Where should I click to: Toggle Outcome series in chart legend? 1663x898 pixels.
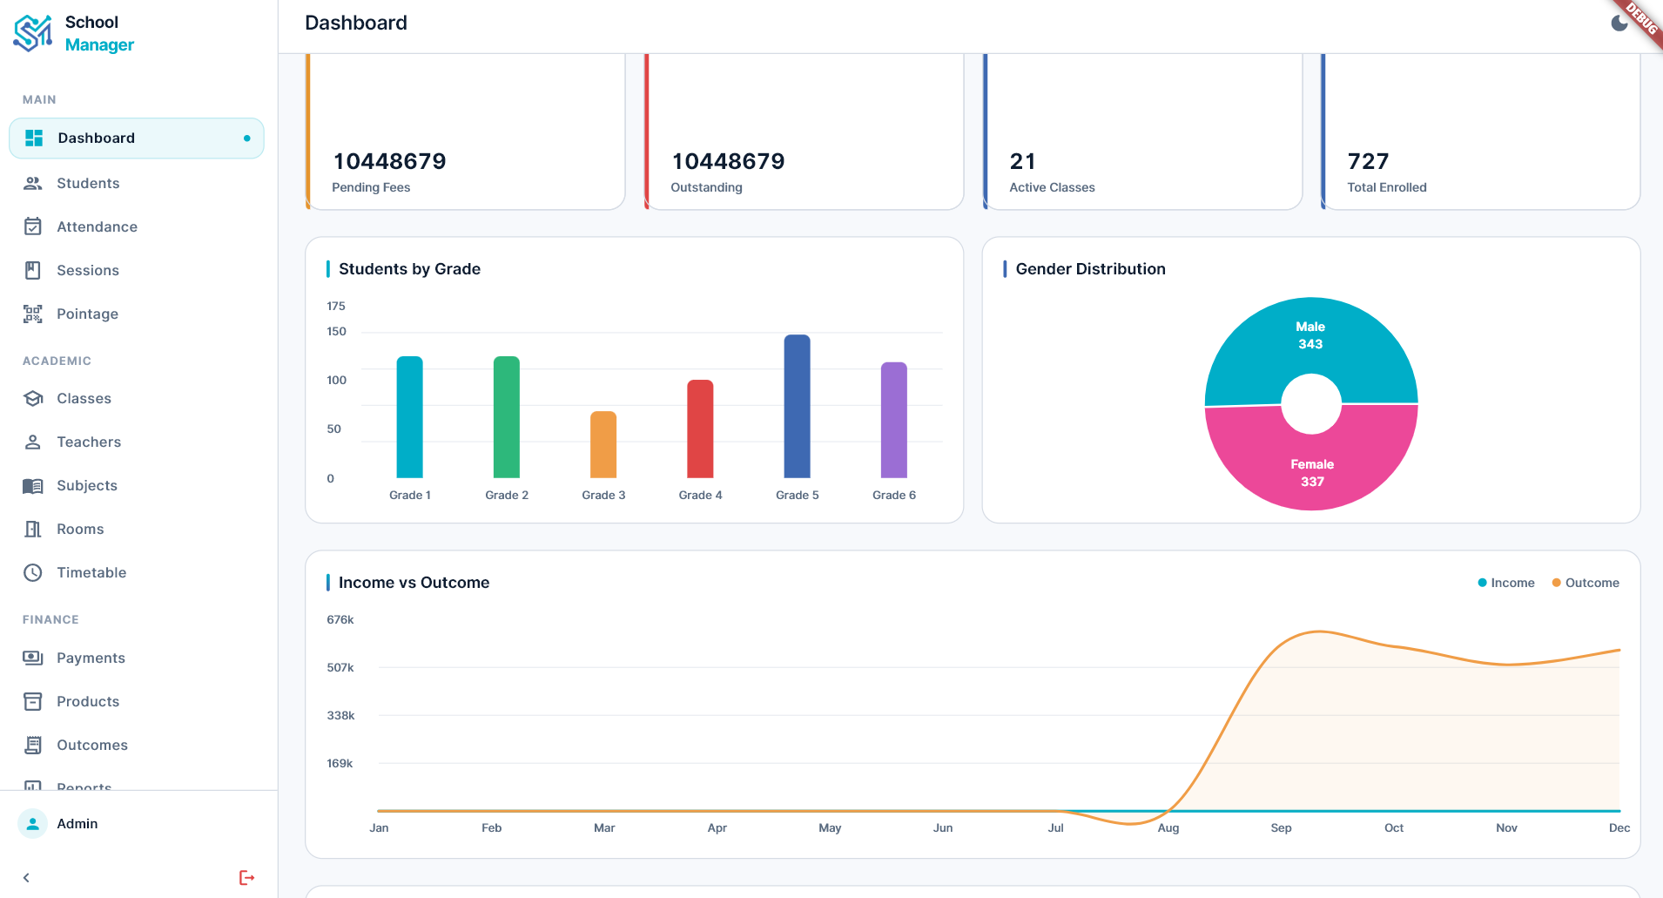[x=1586, y=583]
